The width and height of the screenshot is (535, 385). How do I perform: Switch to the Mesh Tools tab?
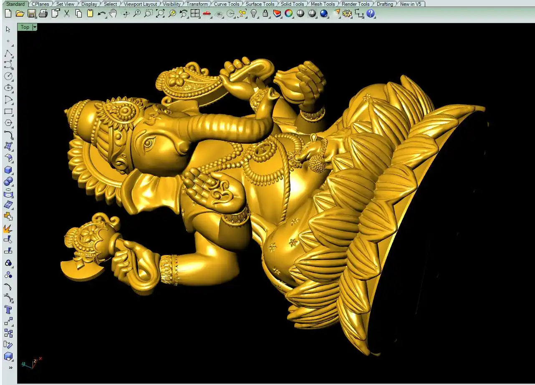[323, 4]
